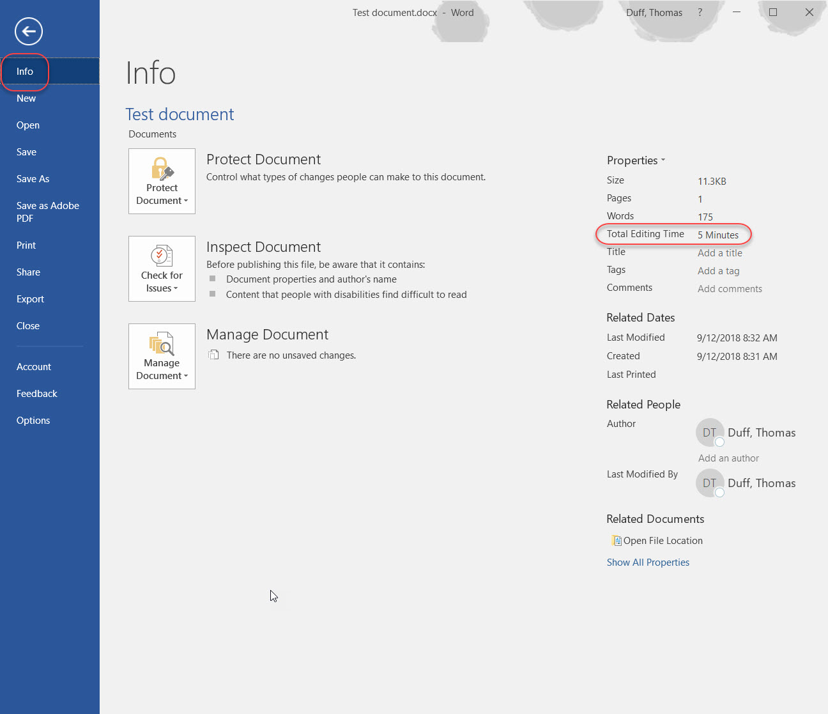Viewport: 828px width, 714px height.
Task: Choose Save as Adobe PDF
Action: [x=48, y=212]
